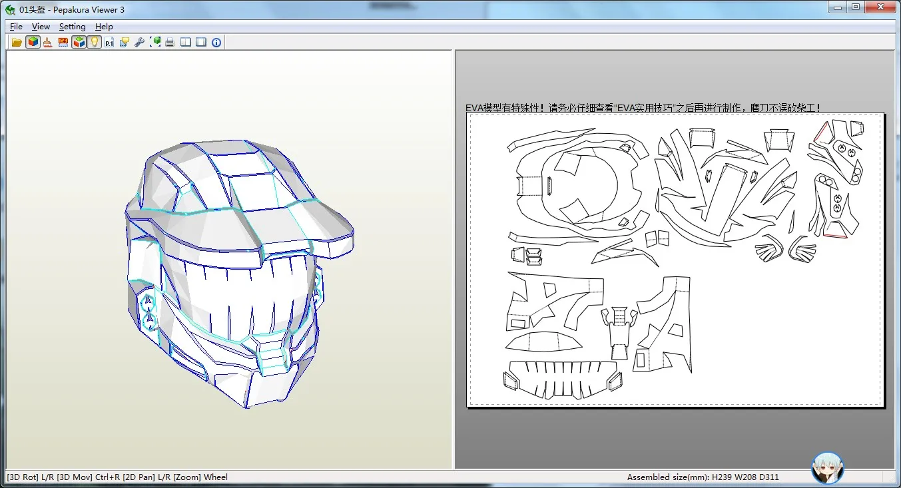Viewport: 901px width, 488px height.
Task: Open the File menu
Action: (x=16, y=27)
